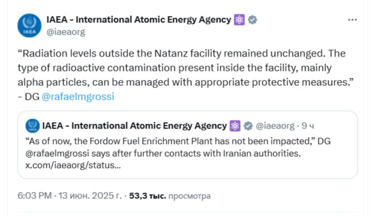Open the quoted Fordow tweet card
The height and width of the screenshot is (216, 377).
point(188,145)
